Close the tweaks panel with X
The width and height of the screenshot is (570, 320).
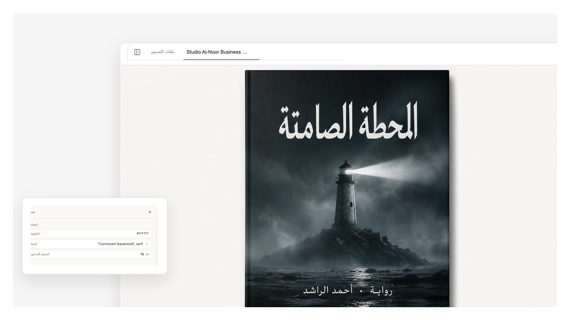pyautogui.click(x=150, y=212)
